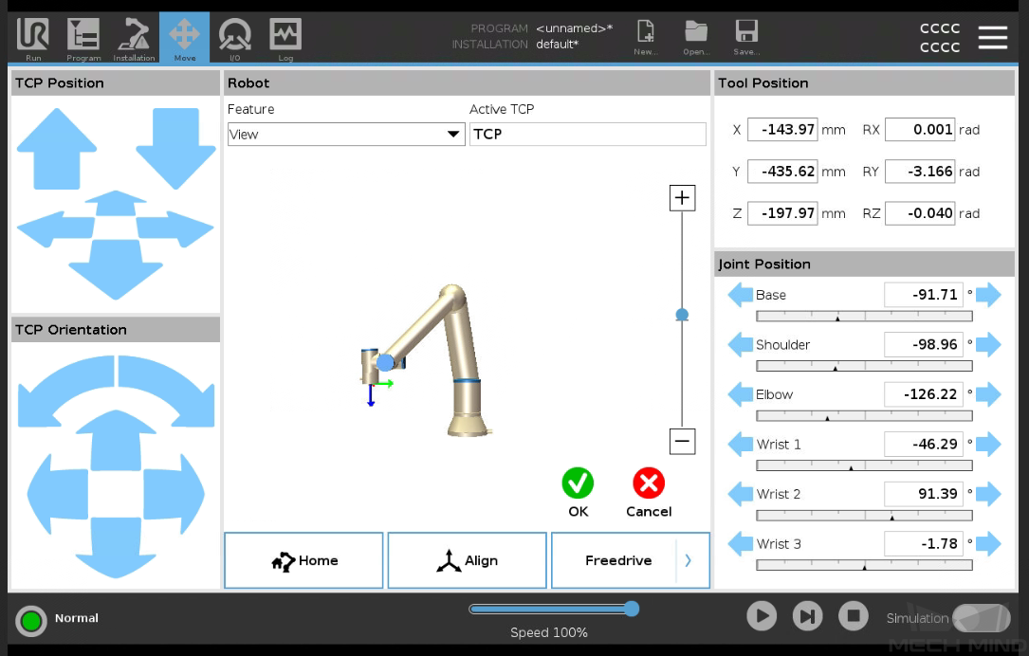This screenshot has height=656, width=1029.
Task: Move TCP down with big down arrow
Action: pos(175,149)
